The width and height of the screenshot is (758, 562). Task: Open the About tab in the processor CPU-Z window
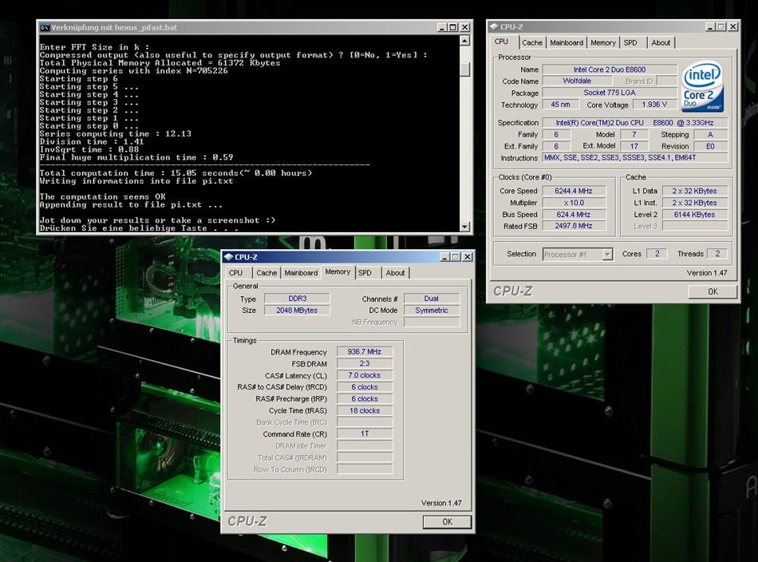click(x=661, y=42)
